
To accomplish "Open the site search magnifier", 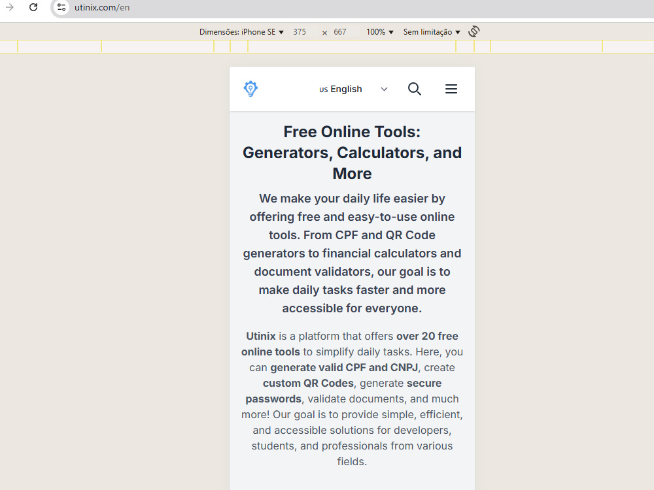I will (x=414, y=89).
